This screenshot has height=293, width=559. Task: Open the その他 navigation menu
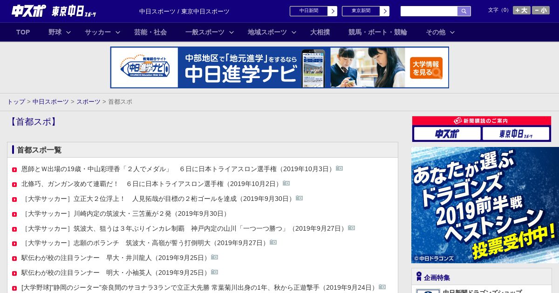[436, 32]
